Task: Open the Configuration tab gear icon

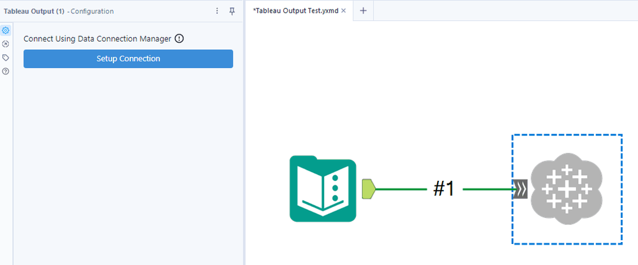Action: point(6,30)
